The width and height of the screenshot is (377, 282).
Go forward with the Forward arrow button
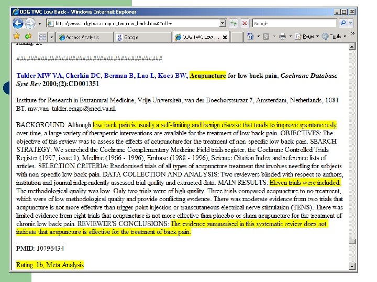coord(30,23)
